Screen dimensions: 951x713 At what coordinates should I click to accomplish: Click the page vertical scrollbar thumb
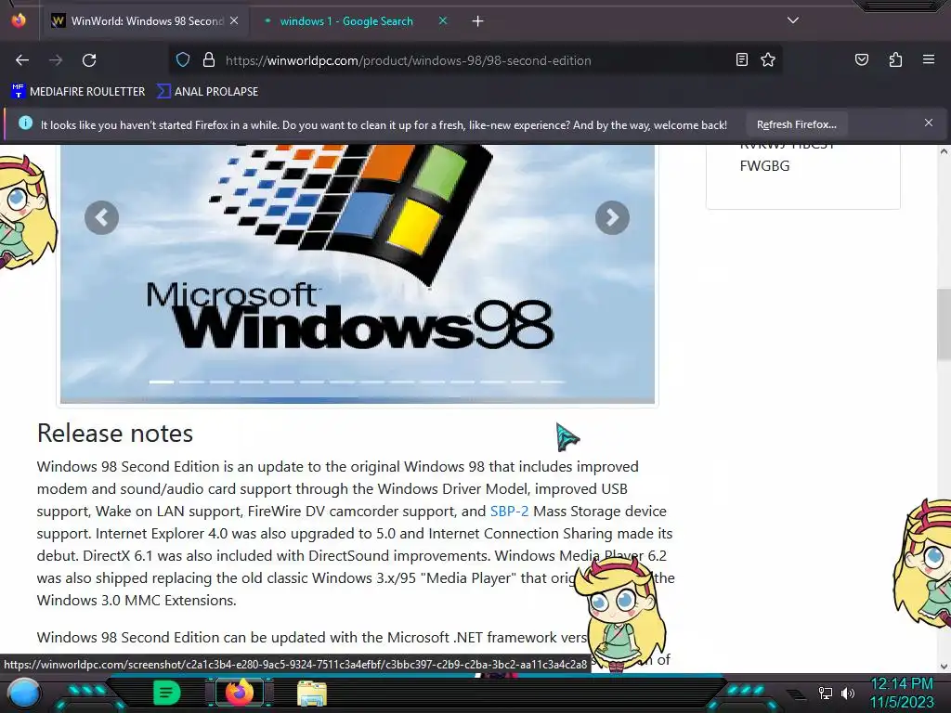click(x=944, y=324)
